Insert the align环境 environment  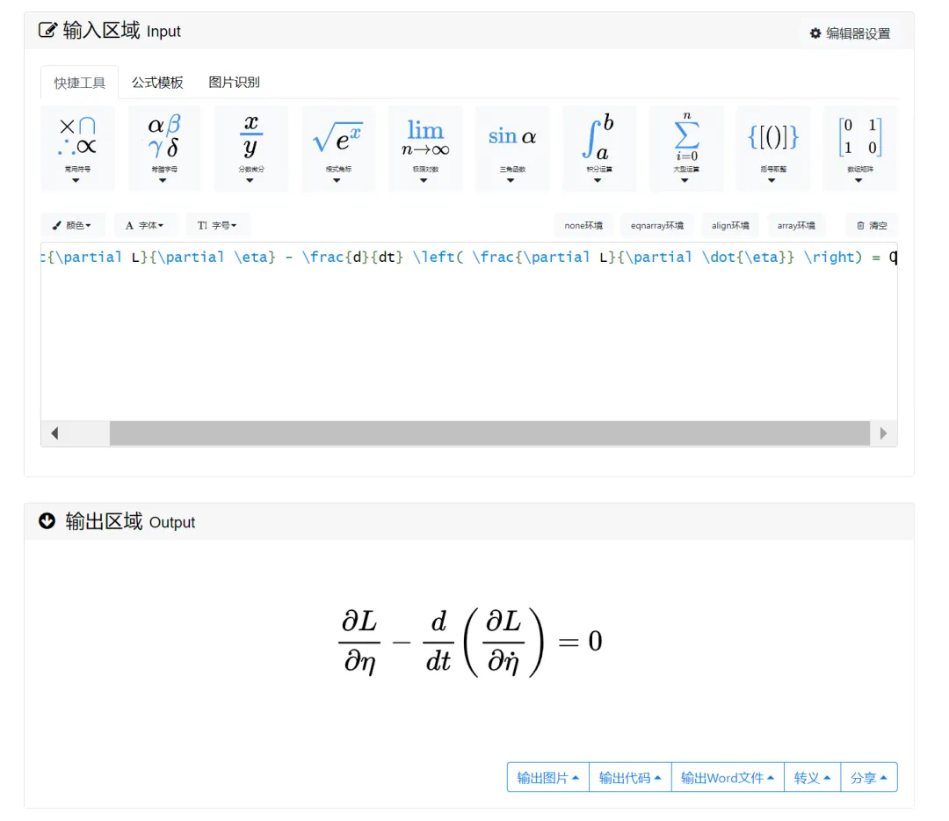tap(730, 225)
